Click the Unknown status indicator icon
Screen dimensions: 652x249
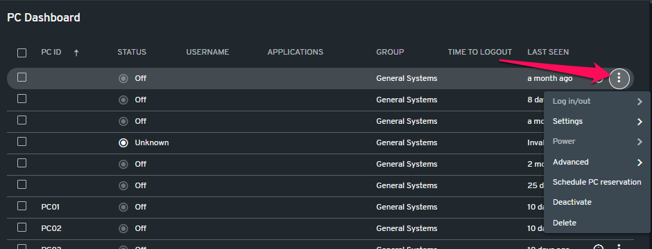[123, 142]
